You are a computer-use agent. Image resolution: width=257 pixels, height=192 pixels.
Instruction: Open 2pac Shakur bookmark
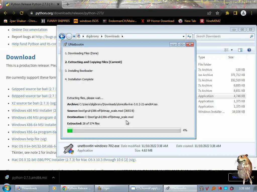click(21, 21)
